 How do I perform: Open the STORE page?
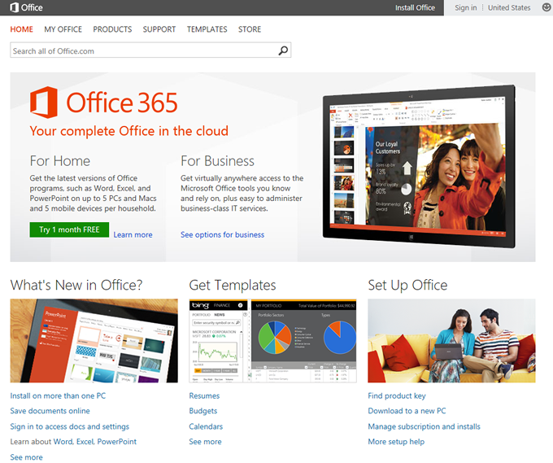[x=250, y=29]
